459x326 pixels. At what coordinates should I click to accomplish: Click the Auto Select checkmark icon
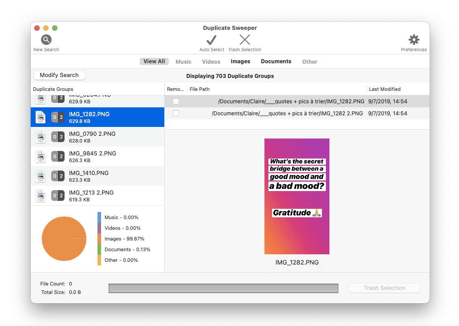(x=211, y=40)
